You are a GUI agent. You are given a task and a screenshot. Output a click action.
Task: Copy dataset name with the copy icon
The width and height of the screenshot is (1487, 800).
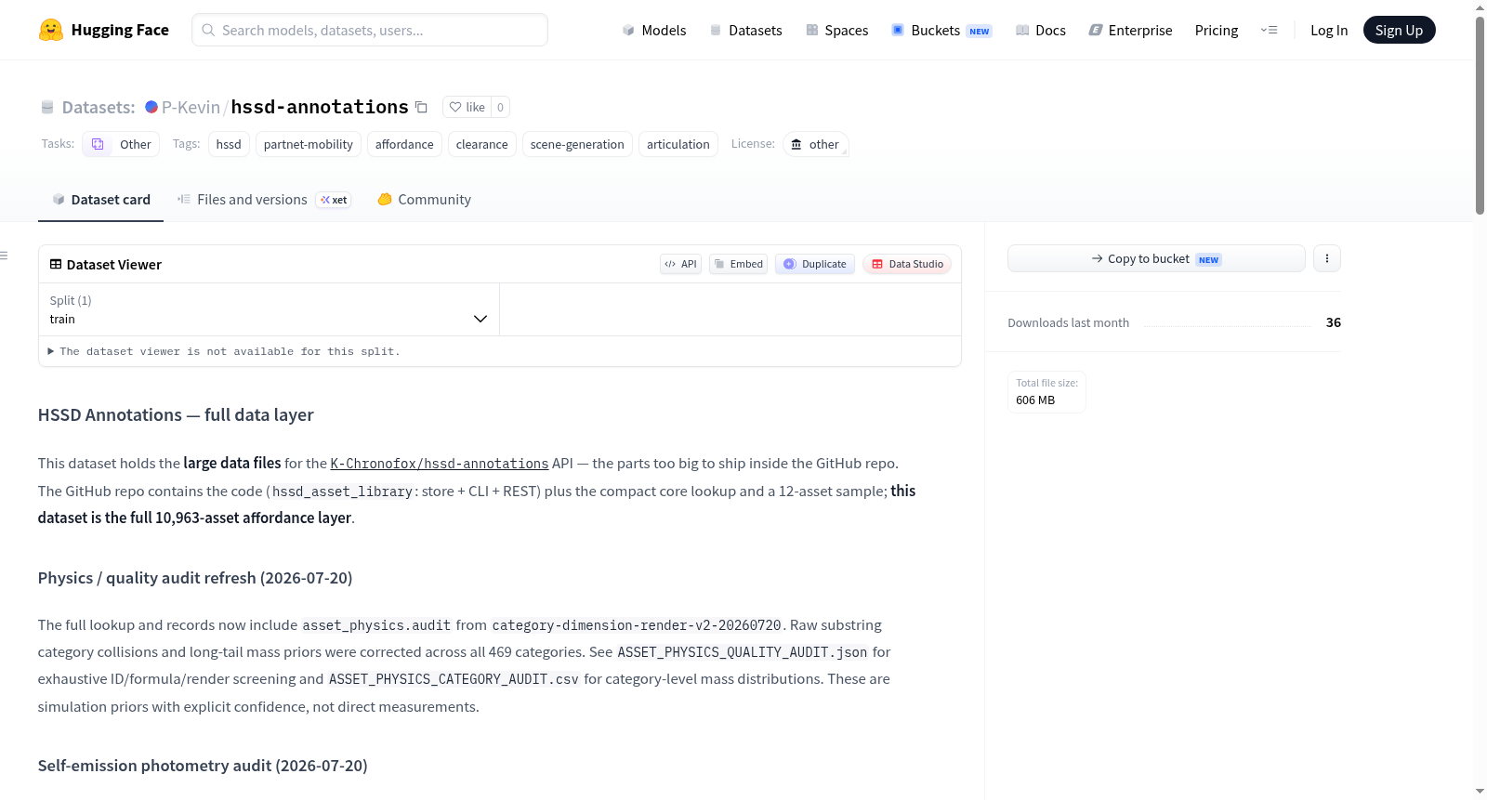tap(421, 107)
